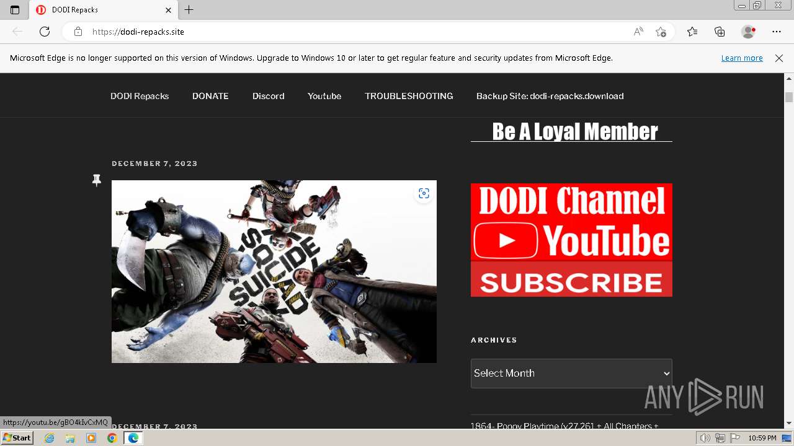Close the DODI Repacks tab
Image resolution: width=794 pixels, height=446 pixels.
point(168,10)
